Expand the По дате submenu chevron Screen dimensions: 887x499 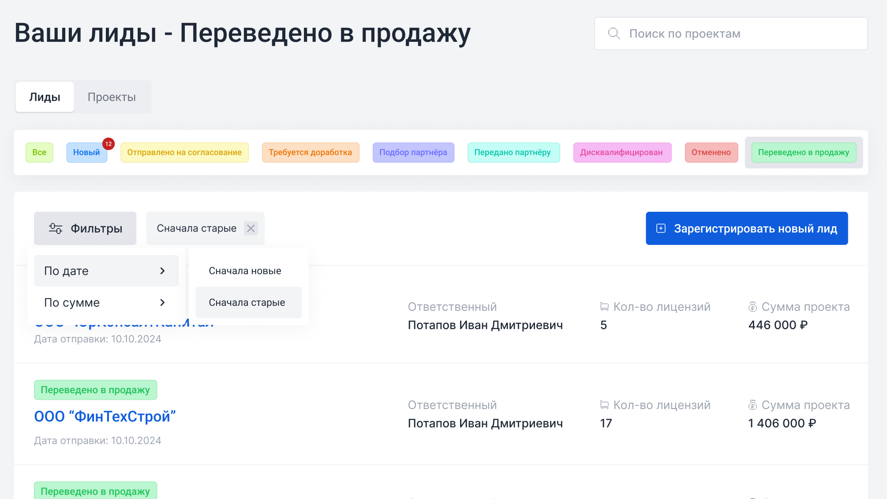[x=162, y=271]
